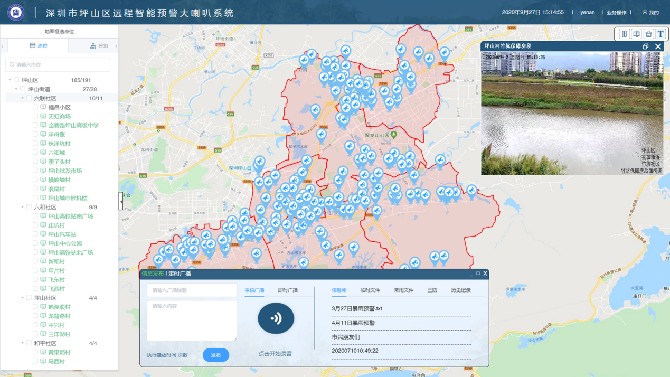Collapse the 坪山街道 tree node
670x377 pixels.
16,89
